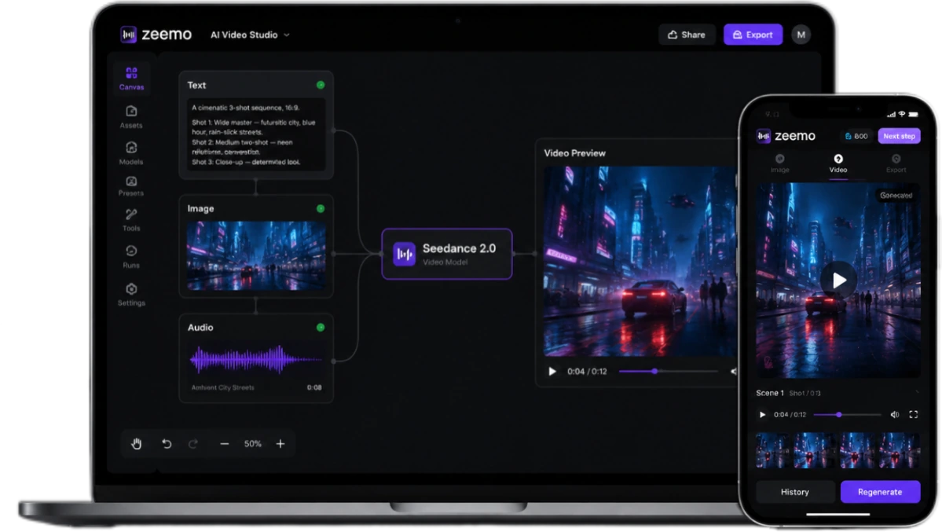Image resolution: width=942 pixels, height=532 pixels.
Task: Mute audio with the phone speaker icon
Action: (895, 415)
